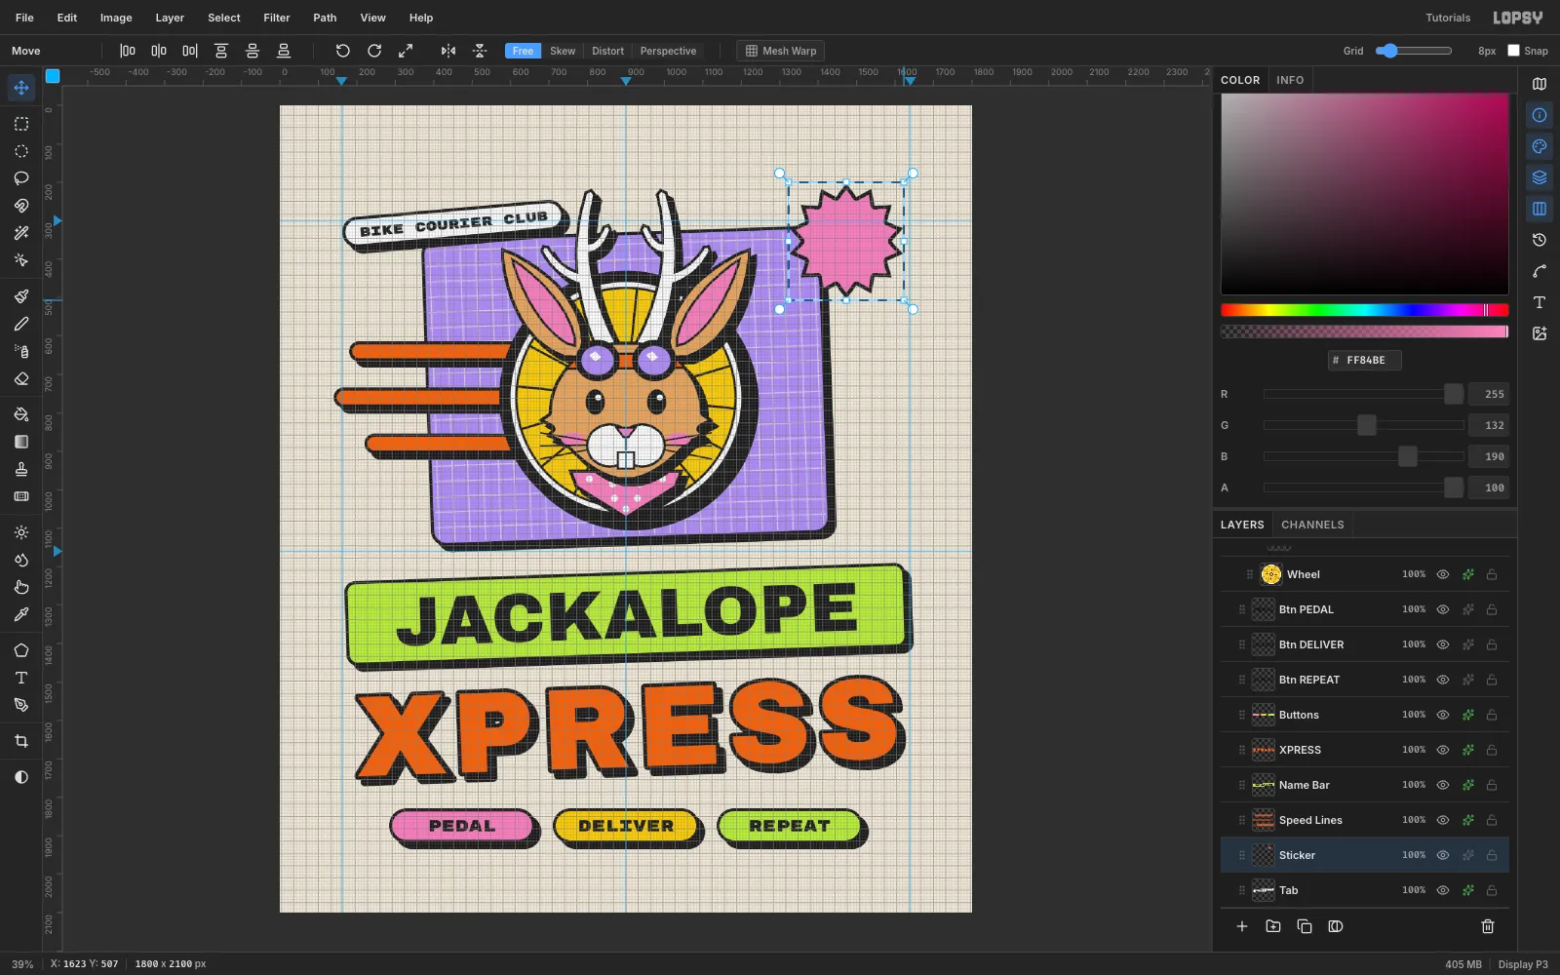Click the flip horizontal icon

click(448, 51)
